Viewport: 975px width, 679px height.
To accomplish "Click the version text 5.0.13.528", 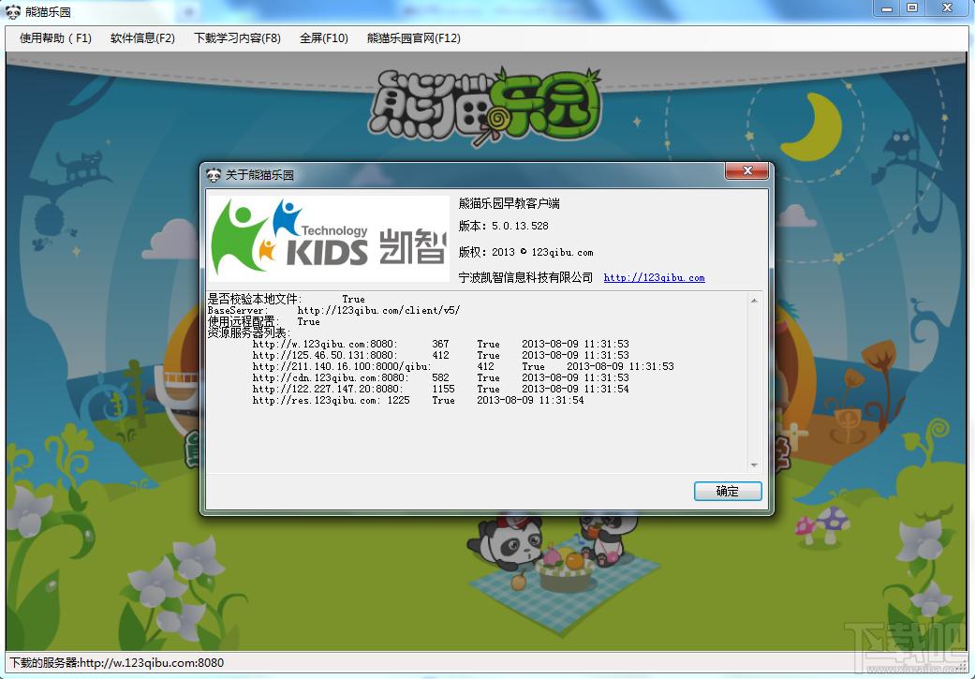I will coord(520,226).
